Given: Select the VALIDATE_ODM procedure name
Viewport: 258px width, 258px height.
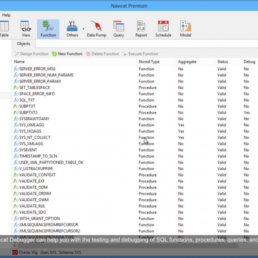Looking at the screenshot, I should point(34,187).
